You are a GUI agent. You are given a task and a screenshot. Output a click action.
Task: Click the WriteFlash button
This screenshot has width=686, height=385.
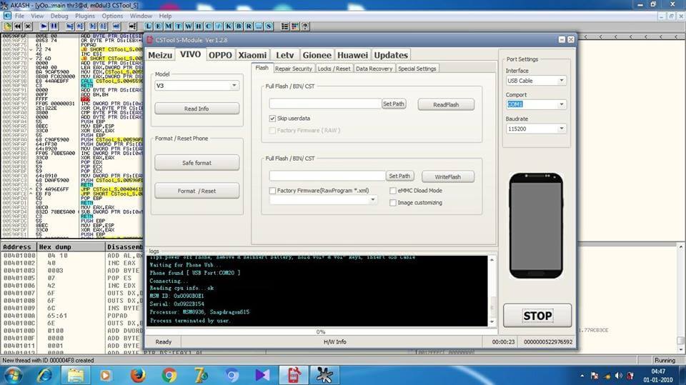pyautogui.click(x=447, y=176)
